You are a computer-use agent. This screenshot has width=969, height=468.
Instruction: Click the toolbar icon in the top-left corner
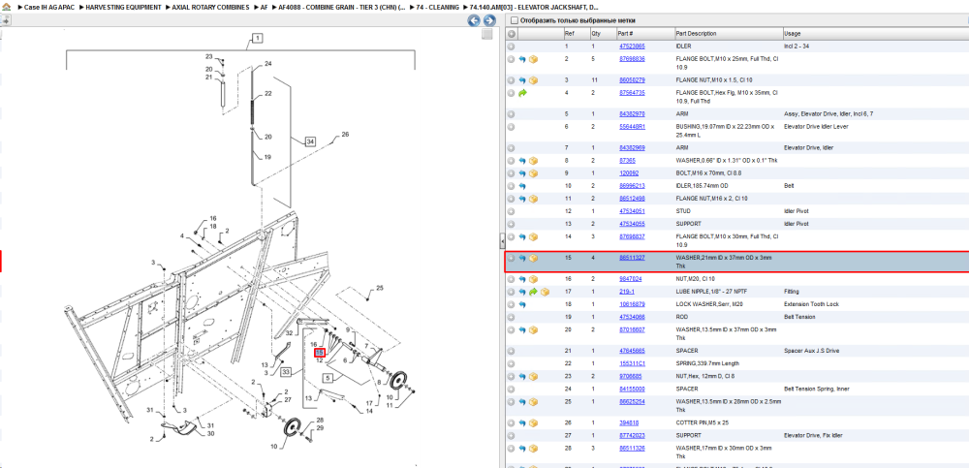[x=4, y=19]
